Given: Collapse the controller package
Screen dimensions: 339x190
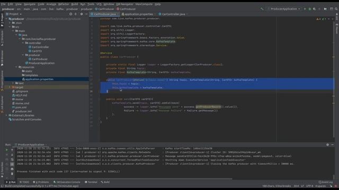Looking at the screenshot, I should [x=23, y=43].
